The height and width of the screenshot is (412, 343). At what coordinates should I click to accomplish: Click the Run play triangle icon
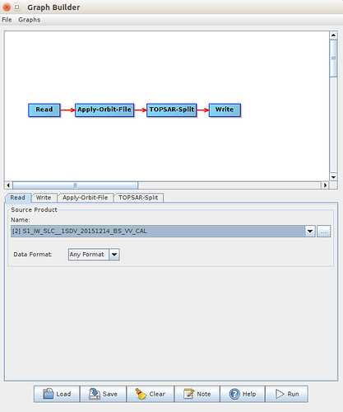(280, 394)
